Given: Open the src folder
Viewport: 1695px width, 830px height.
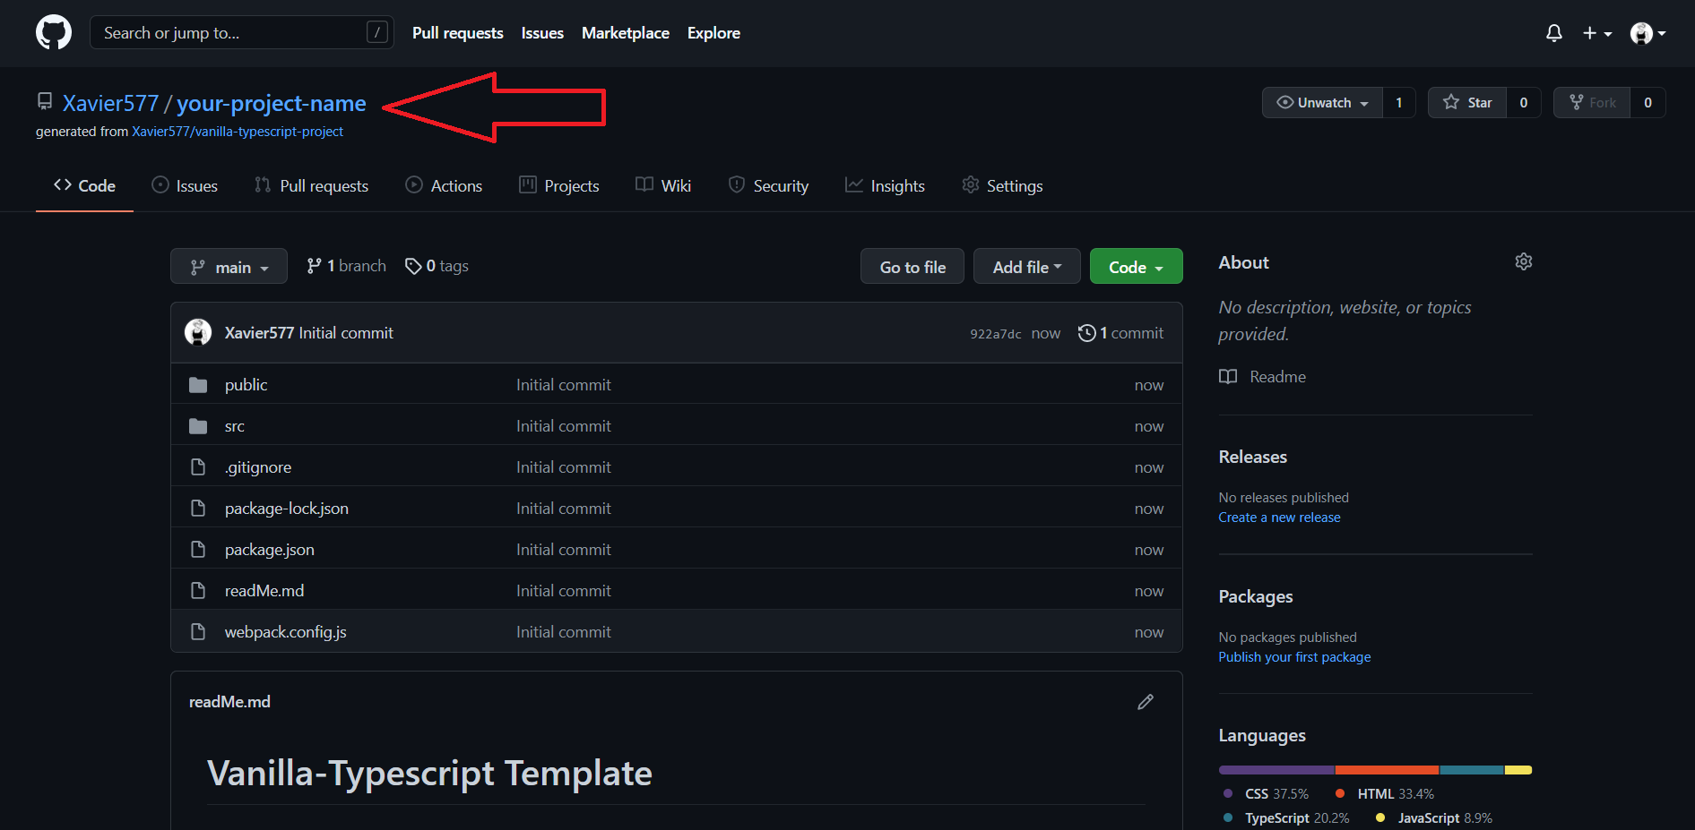Looking at the screenshot, I should click(x=235, y=426).
